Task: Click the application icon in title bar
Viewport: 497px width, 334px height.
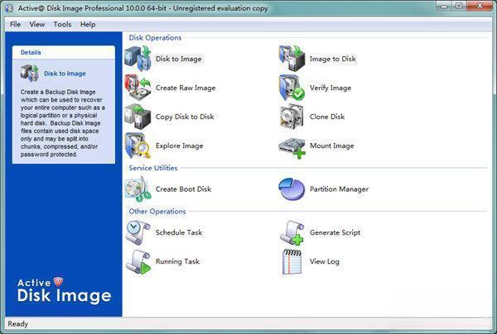Action: [9, 7]
